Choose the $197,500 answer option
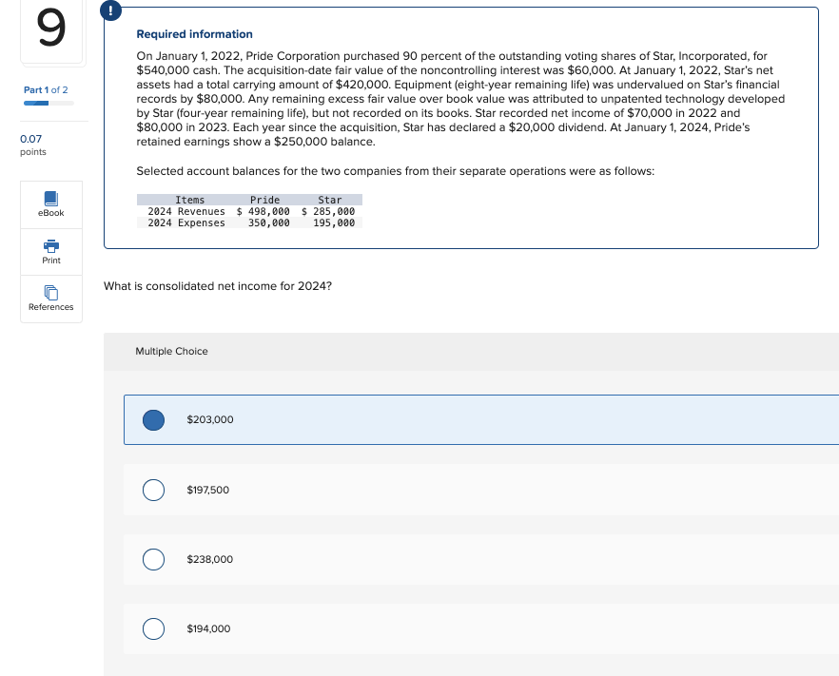This screenshot has width=839, height=676. tap(153, 490)
